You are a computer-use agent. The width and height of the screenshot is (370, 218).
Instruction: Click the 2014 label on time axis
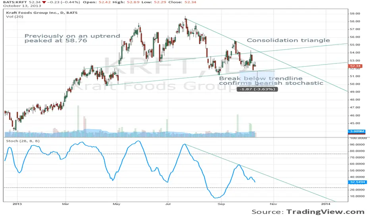click(326, 204)
